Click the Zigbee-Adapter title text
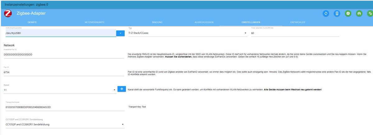The image size is (373, 135). coord(31,13)
